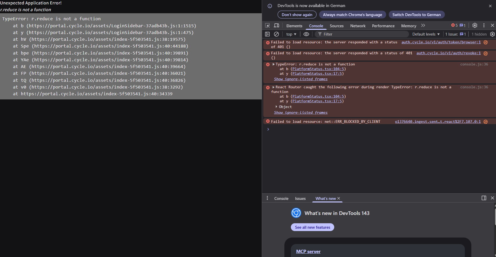Click the info icon in the language notice

tap(270, 6)
